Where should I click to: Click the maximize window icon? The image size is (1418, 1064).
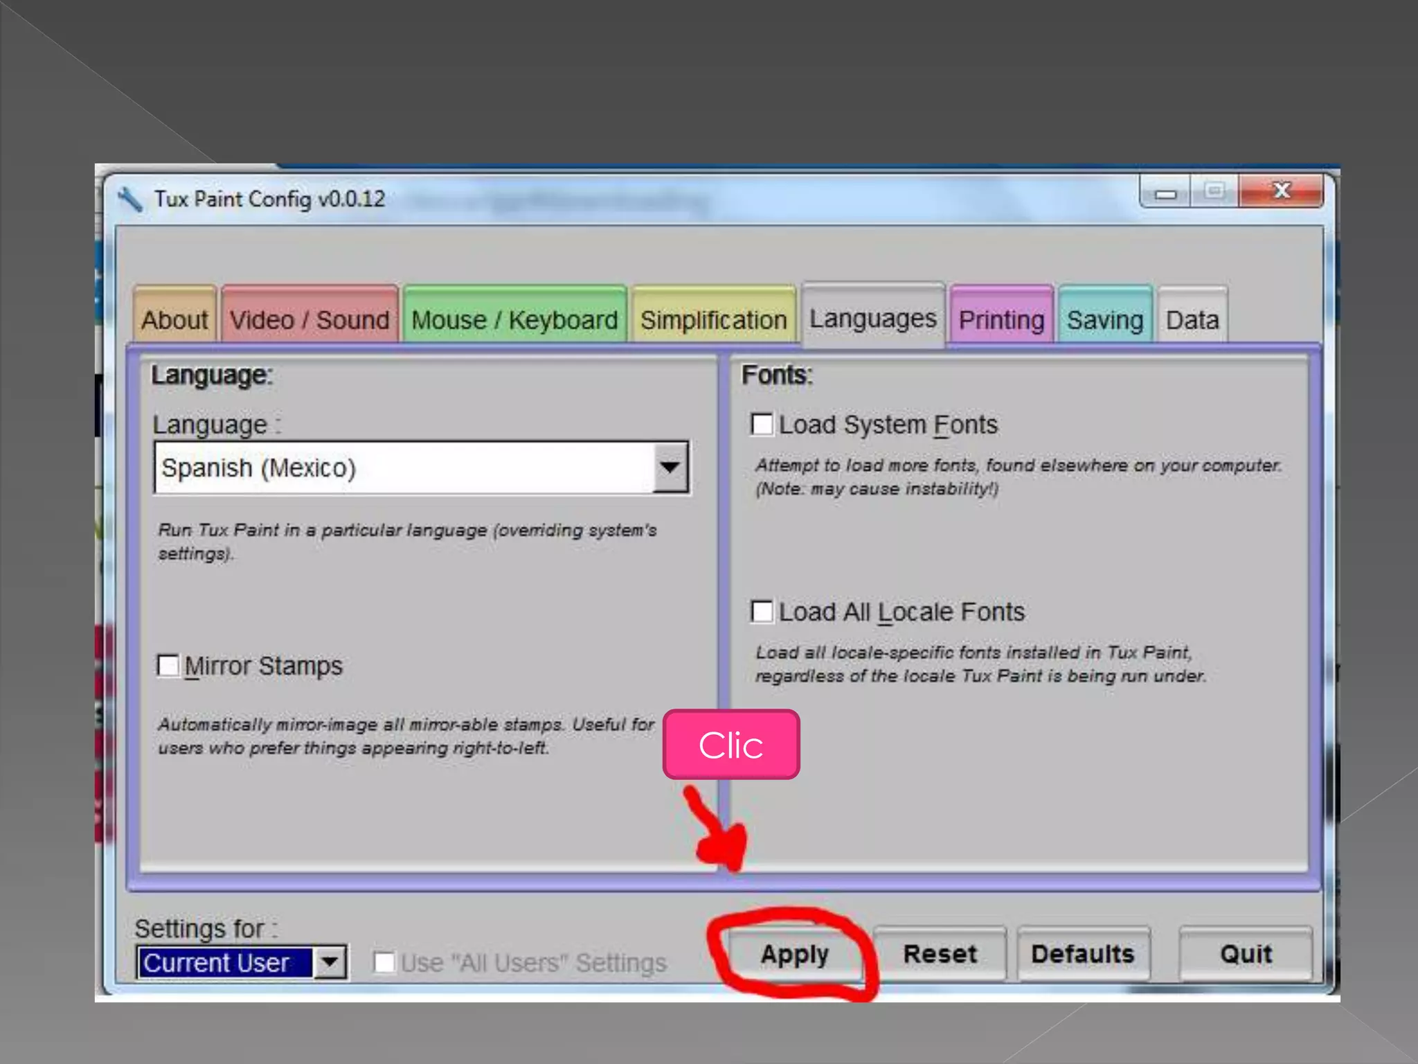pyautogui.click(x=1214, y=191)
